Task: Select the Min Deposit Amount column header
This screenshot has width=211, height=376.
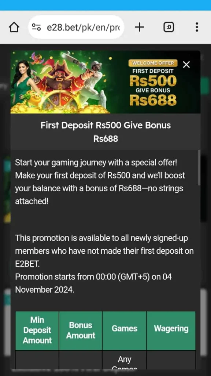Action: tap(37, 330)
